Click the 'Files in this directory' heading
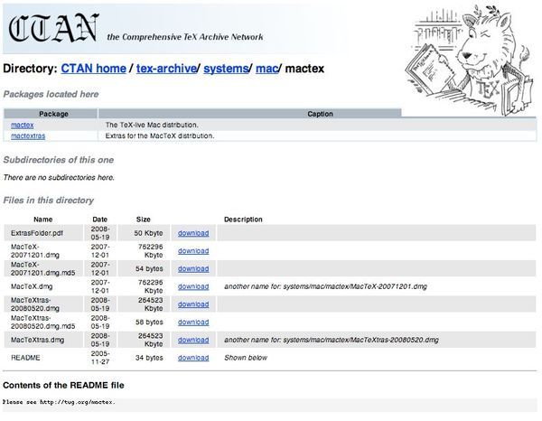Screen dimensions: 542x421 click(x=49, y=201)
